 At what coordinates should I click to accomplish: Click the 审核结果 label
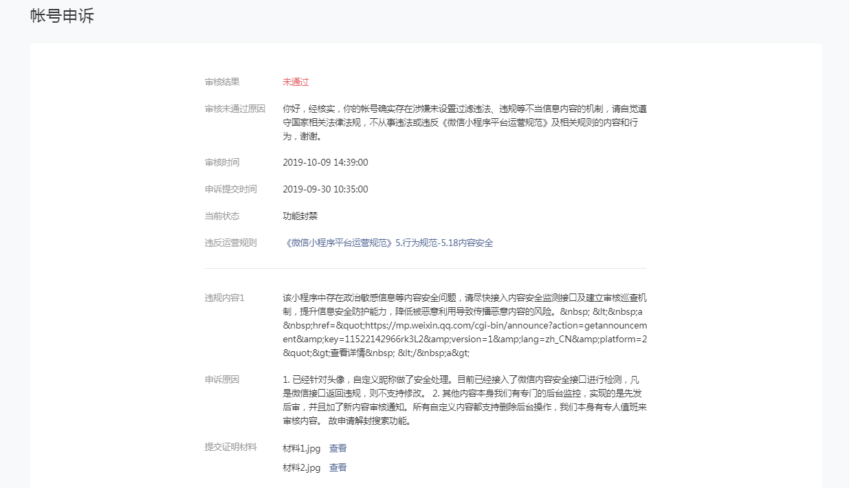pos(222,82)
